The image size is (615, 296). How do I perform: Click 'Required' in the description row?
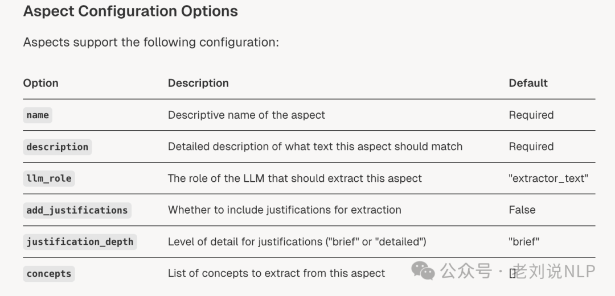(531, 147)
